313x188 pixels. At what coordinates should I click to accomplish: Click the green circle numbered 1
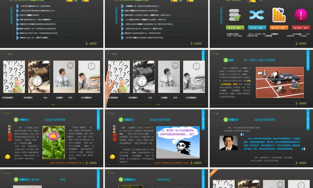(226, 60)
